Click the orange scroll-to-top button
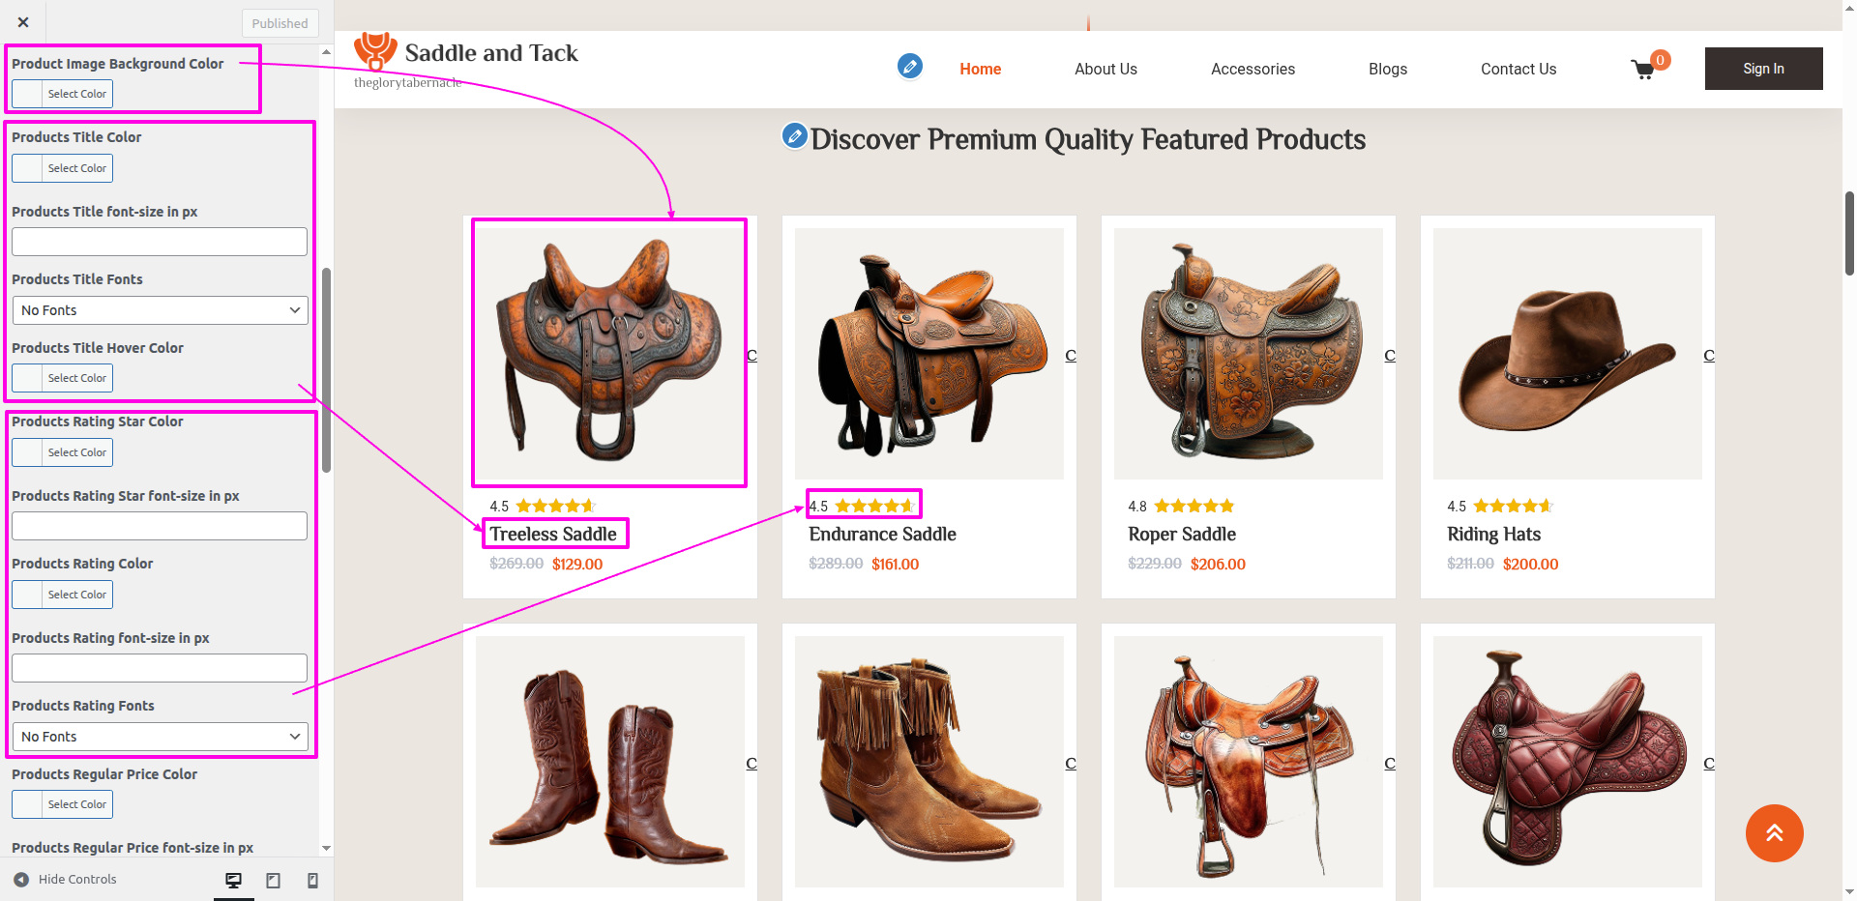The width and height of the screenshot is (1857, 901). click(x=1774, y=832)
